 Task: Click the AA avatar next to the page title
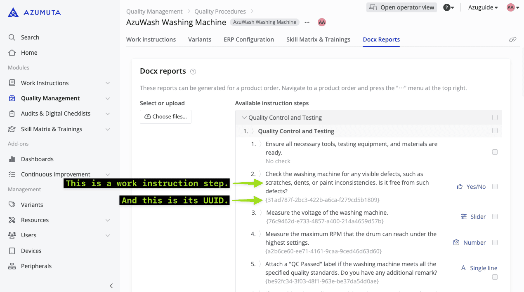point(322,22)
